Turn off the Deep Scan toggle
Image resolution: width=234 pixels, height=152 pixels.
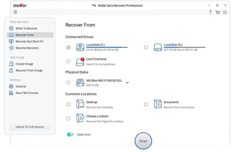tap(70, 135)
